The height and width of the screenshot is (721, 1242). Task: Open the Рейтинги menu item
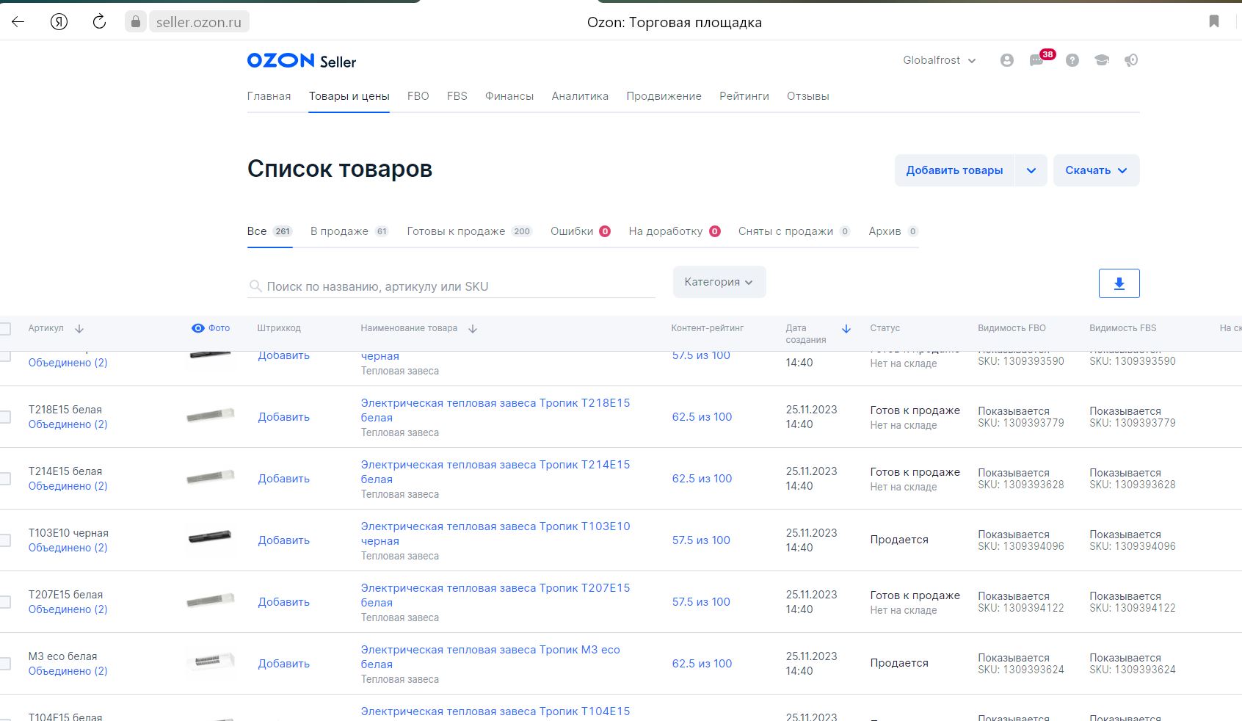tap(744, 96)
